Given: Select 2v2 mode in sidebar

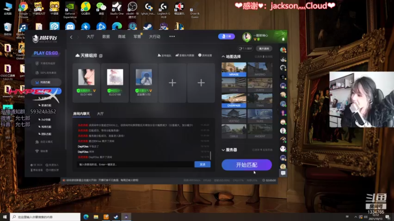Looking at the screenshot, I should [x=45, y=120].
